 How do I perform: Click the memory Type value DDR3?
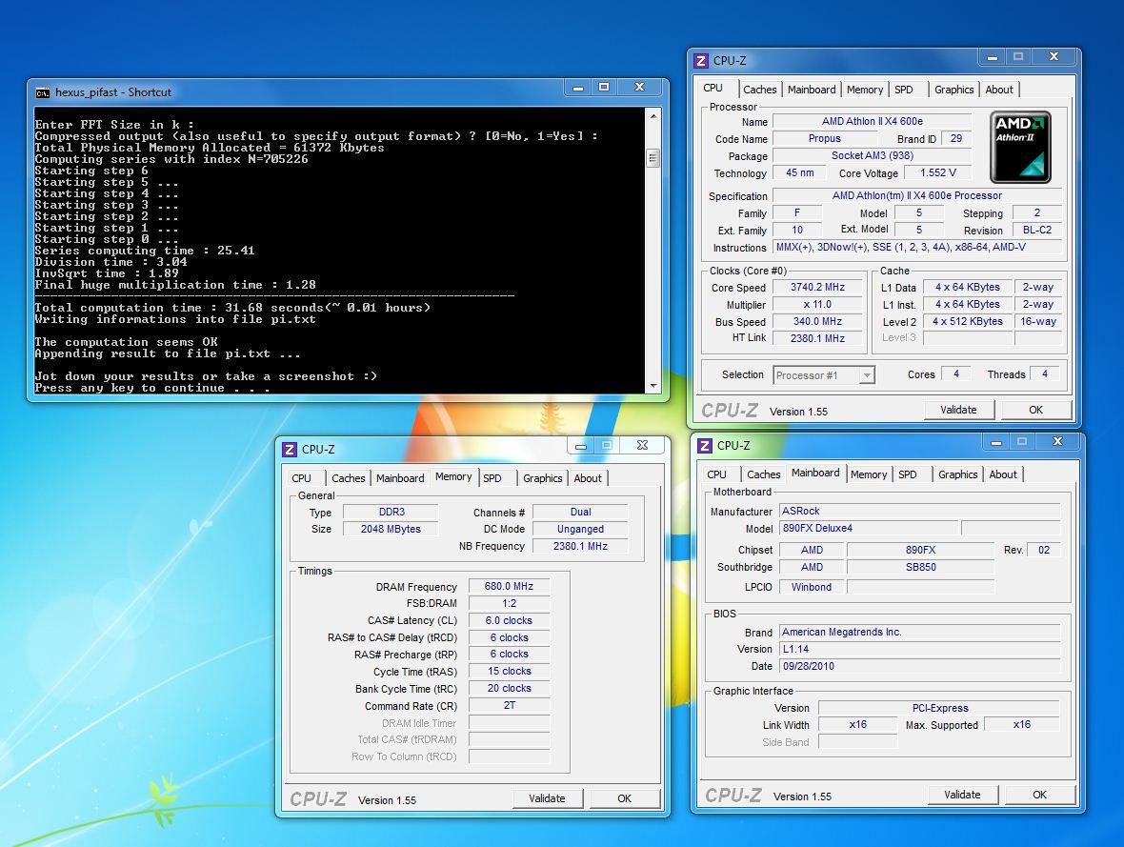coord(391,513)
